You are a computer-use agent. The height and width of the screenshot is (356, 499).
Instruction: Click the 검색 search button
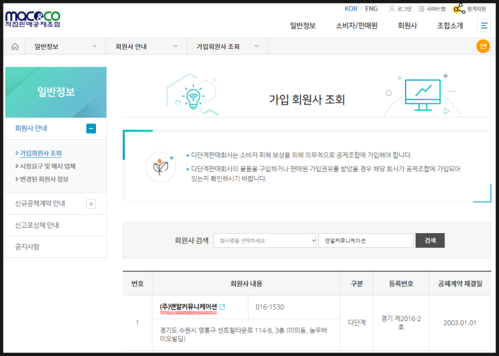(430, 240)
